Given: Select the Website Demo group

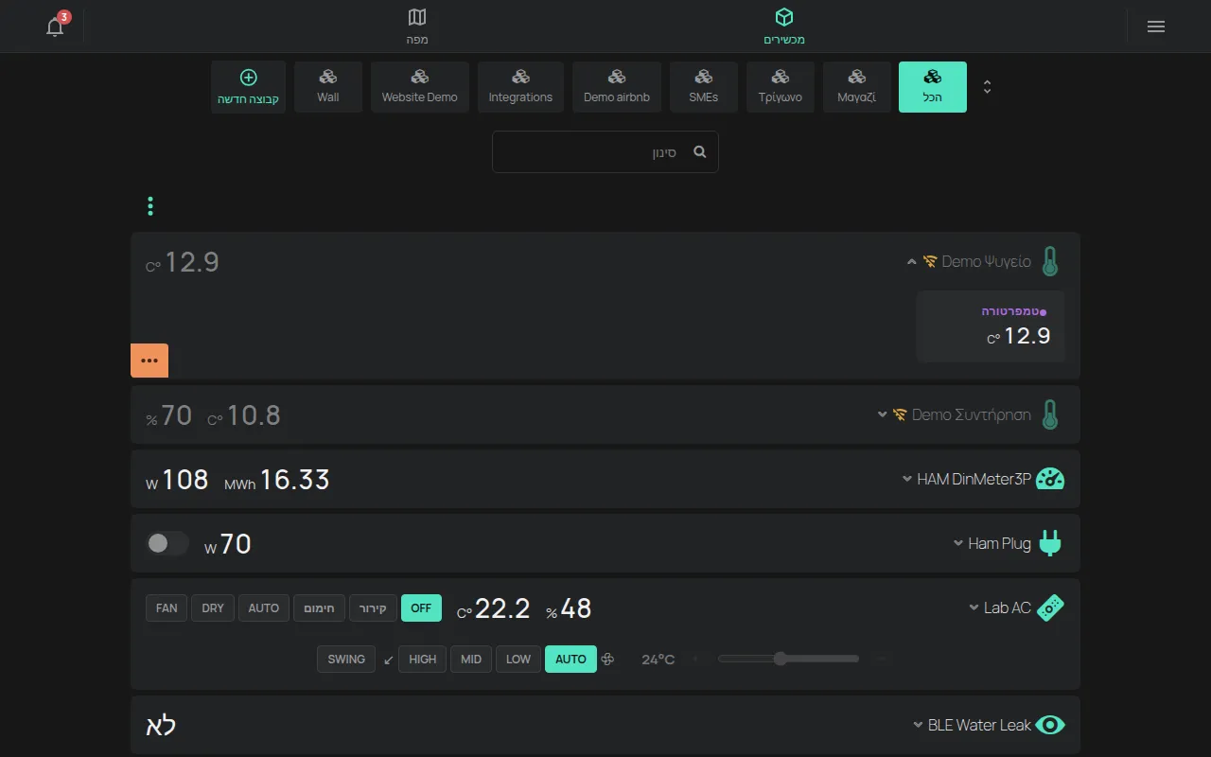Looking at the screenshot, I should click(420, 87).
